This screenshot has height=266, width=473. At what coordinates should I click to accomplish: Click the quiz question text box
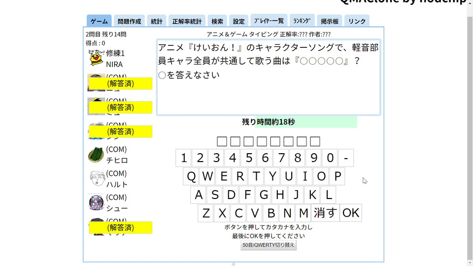pos(269,77)
